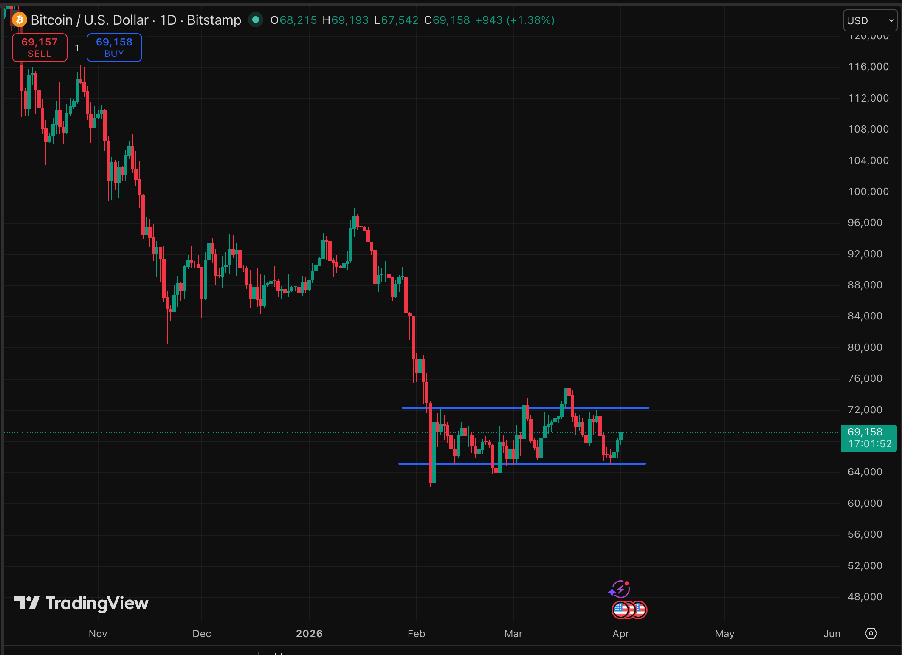
Task: Open the purple lightning news flash icon
Action: [x=620, y=589]
